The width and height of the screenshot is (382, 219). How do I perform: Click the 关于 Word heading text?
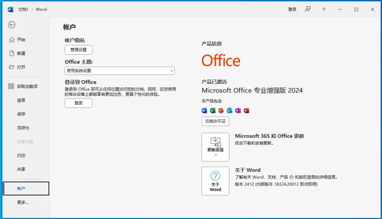[248, 170]
